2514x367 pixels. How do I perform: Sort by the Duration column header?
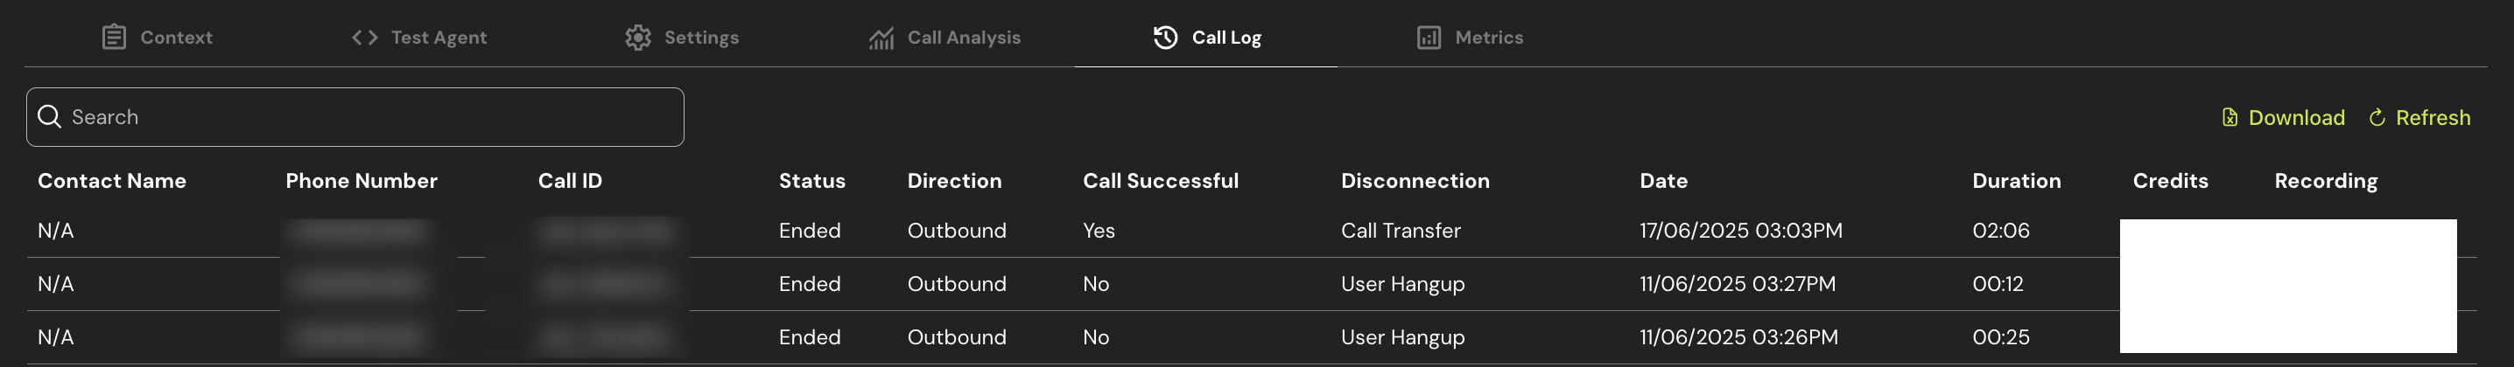(x=2016, y=180)
